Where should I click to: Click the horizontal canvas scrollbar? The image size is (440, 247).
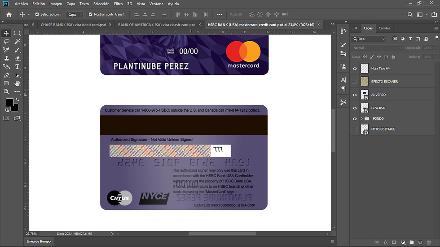click(x=222, y=234)
